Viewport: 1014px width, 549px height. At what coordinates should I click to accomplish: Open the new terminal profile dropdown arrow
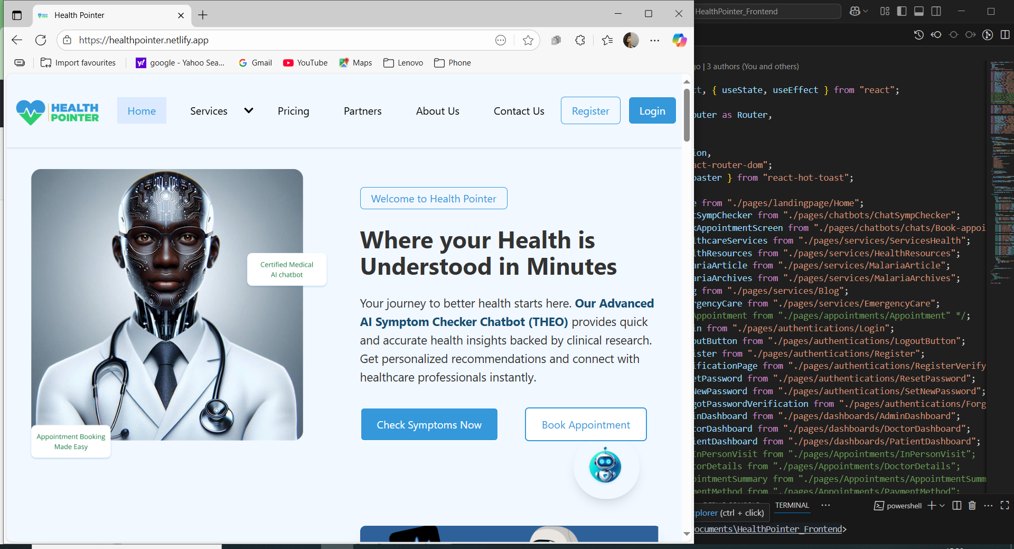click(x=942, y=506)
